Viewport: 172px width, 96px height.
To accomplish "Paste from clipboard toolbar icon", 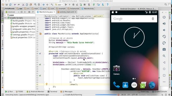I will pos(31,5).
